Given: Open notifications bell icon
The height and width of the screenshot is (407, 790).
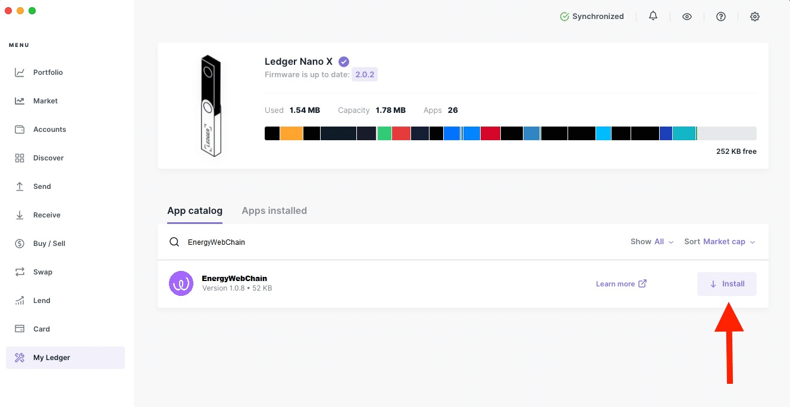Looking at the screenshot, I should (653, 17).
